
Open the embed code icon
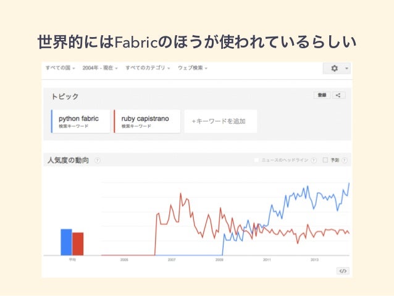point(343,271)
